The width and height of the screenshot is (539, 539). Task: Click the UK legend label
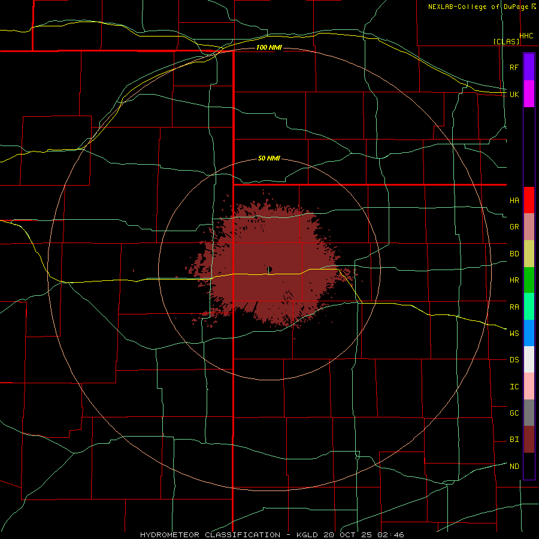point(514,94)
